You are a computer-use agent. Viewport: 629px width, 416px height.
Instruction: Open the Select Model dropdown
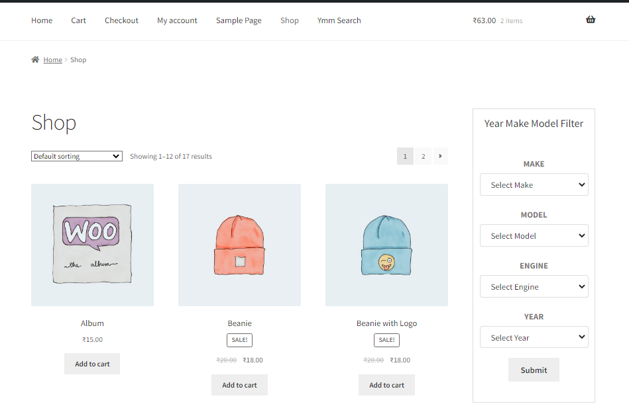[x=534, y=235]
